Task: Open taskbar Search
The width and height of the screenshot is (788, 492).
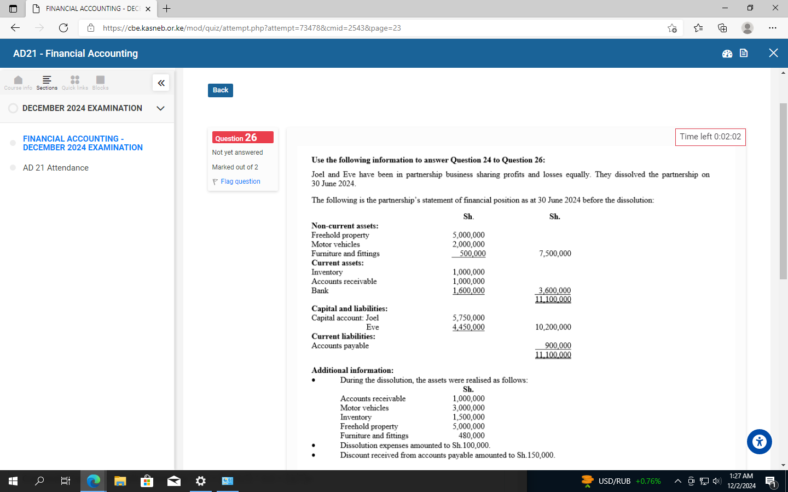Action: tap(39, 481)
